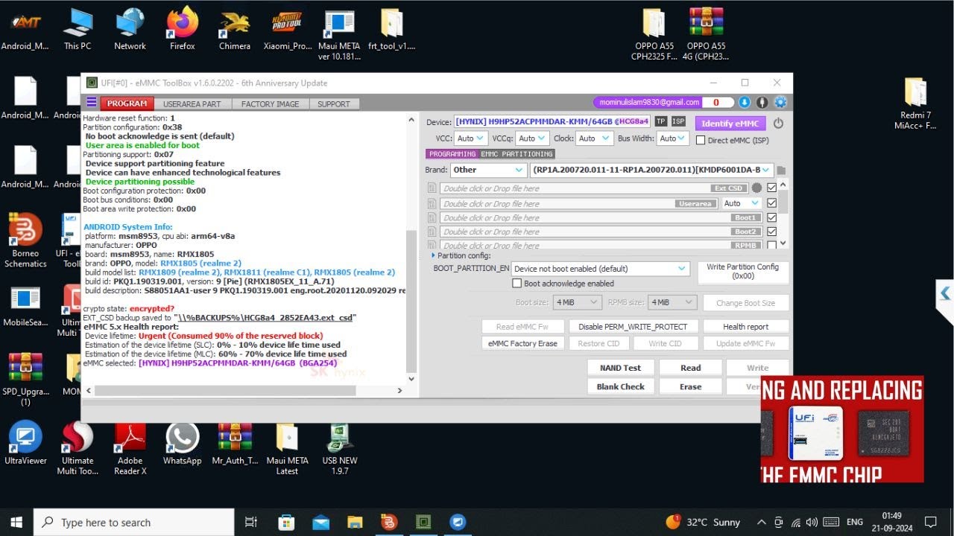The image size is (954, 536).
Task: Click the Read button
Action: (690, 368)
